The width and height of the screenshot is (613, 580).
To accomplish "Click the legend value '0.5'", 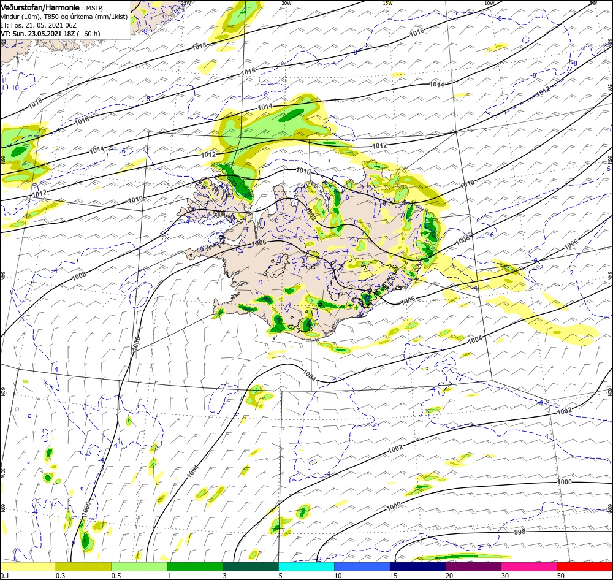I will (x=116, y=576).
